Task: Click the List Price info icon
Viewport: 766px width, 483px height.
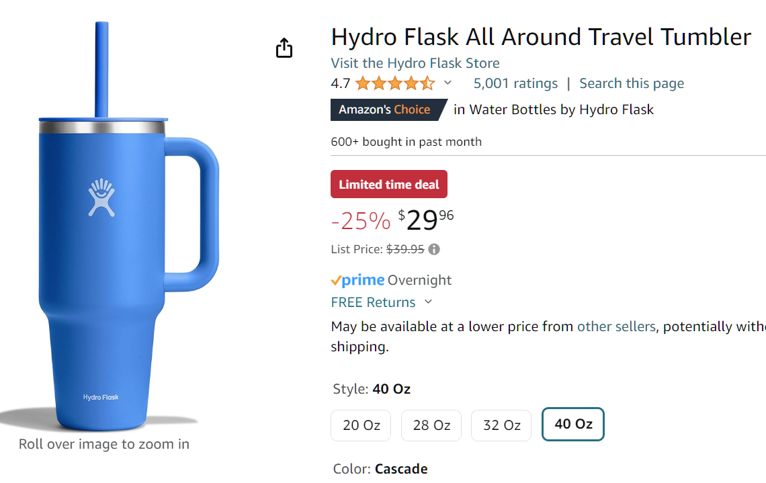Action: click(434, 249)
